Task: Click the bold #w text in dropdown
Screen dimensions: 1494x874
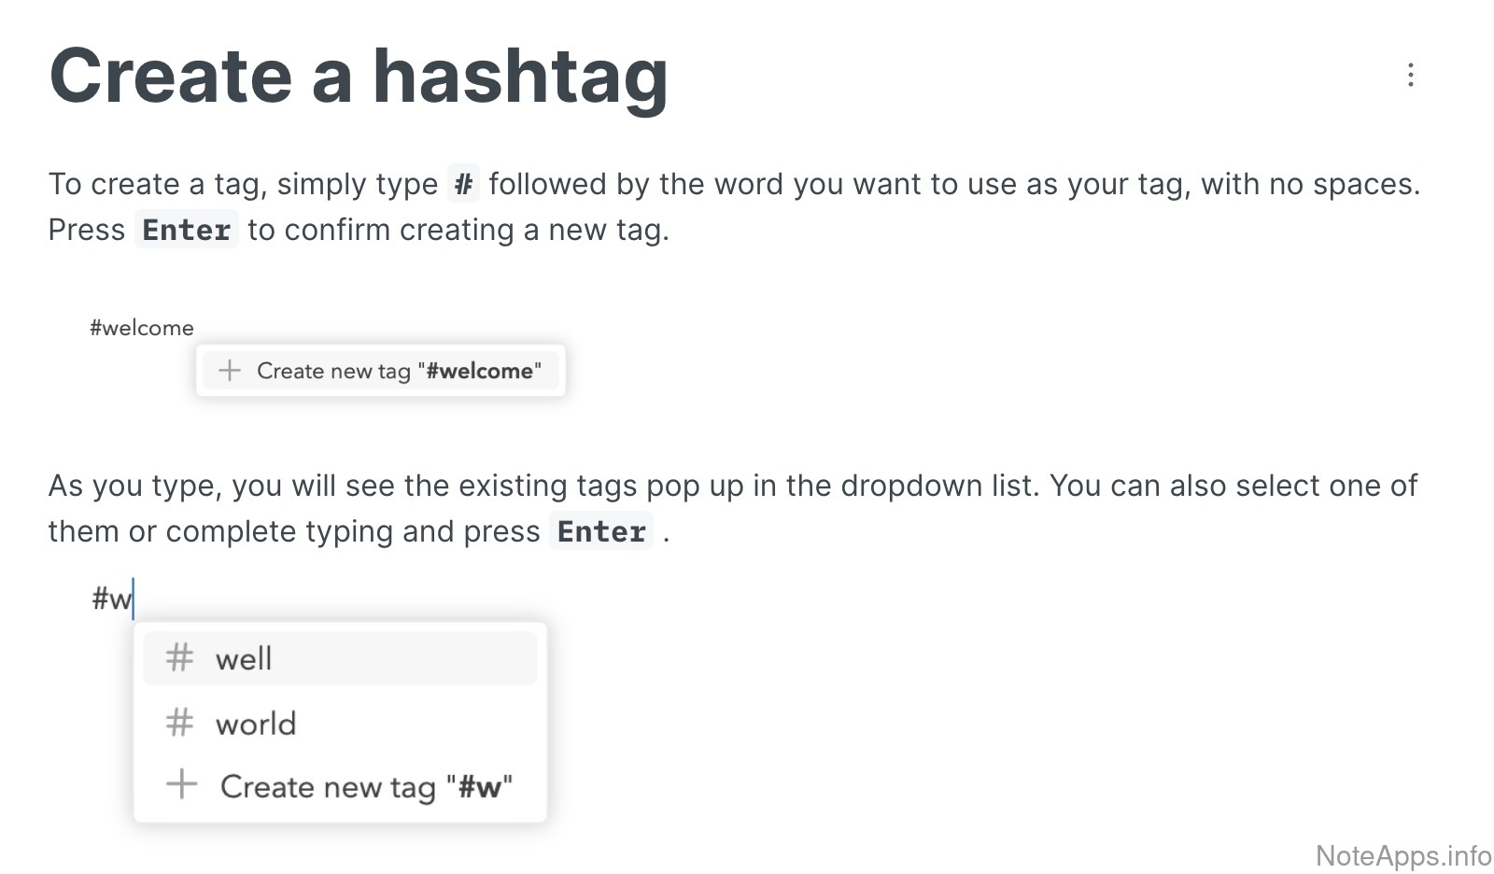Action: (x=480, y=786)
